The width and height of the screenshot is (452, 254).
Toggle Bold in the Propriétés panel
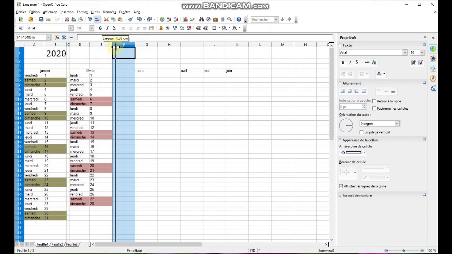(x=343, y=62)
